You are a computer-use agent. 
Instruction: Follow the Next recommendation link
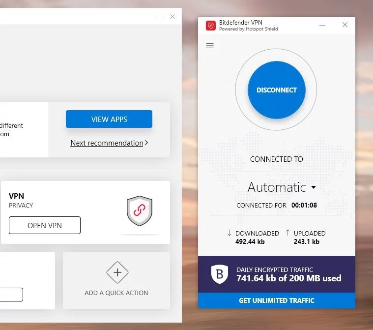(107, 143)
